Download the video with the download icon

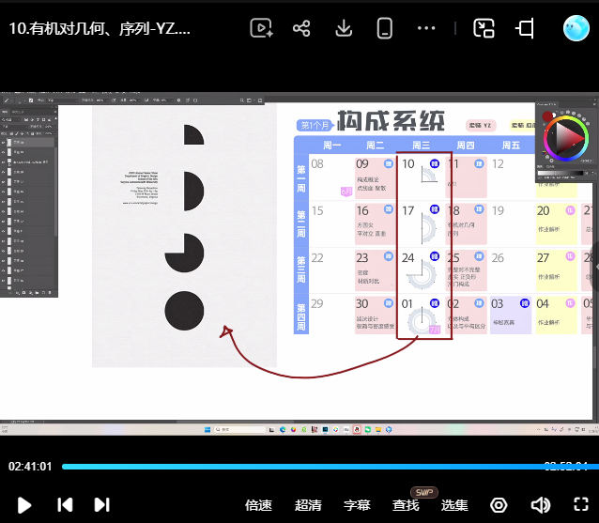coord(344,28)
